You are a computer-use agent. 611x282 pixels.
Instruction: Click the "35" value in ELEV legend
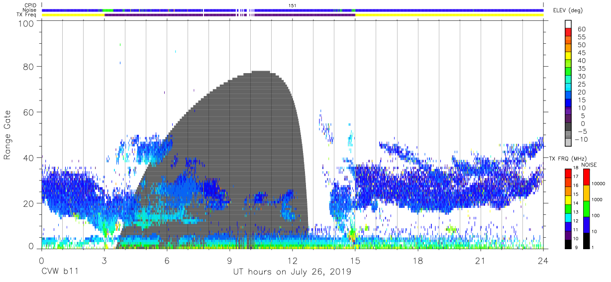pyautogui.click(x=582, y=69)
